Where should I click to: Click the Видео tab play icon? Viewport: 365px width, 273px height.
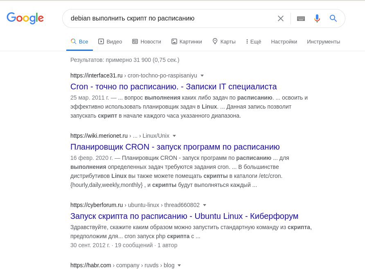click(x=101, y=41)
